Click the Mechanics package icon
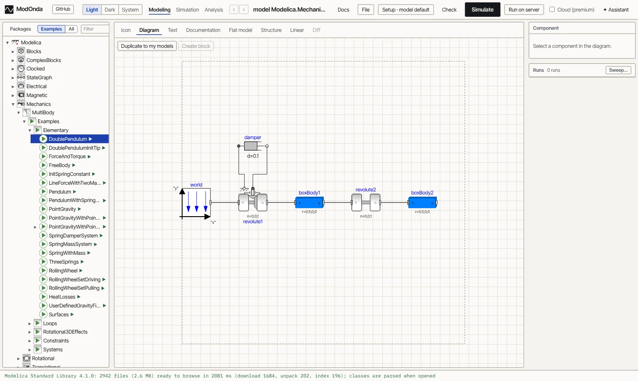This screenshot has width=638, height=381. pos(21,104)
